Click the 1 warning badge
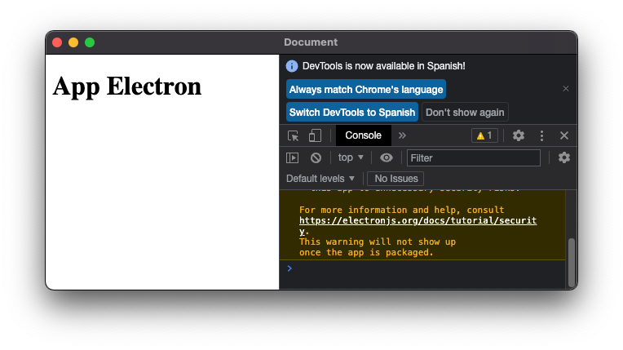 (x=484, y=135)
